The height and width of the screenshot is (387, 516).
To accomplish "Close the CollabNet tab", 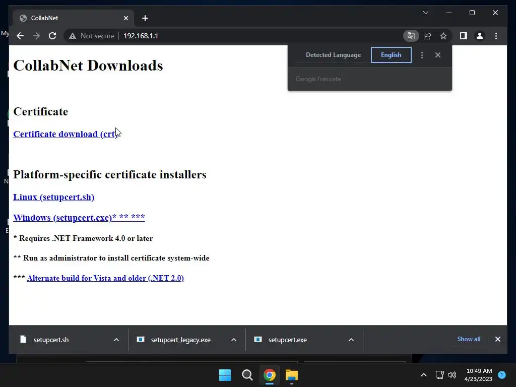I will (x=125, y=18).
